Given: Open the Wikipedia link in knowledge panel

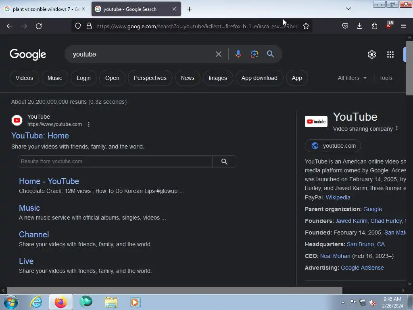Looking at the screenshot, I should [338, 197].
